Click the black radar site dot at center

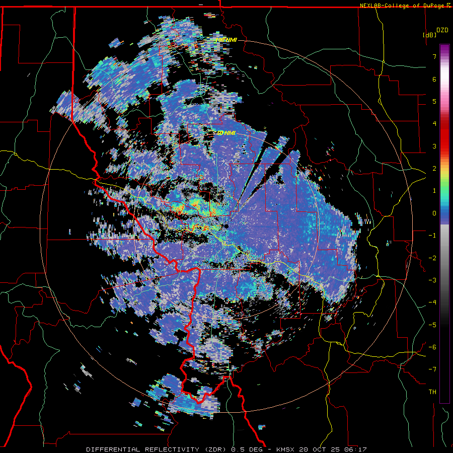226,226
